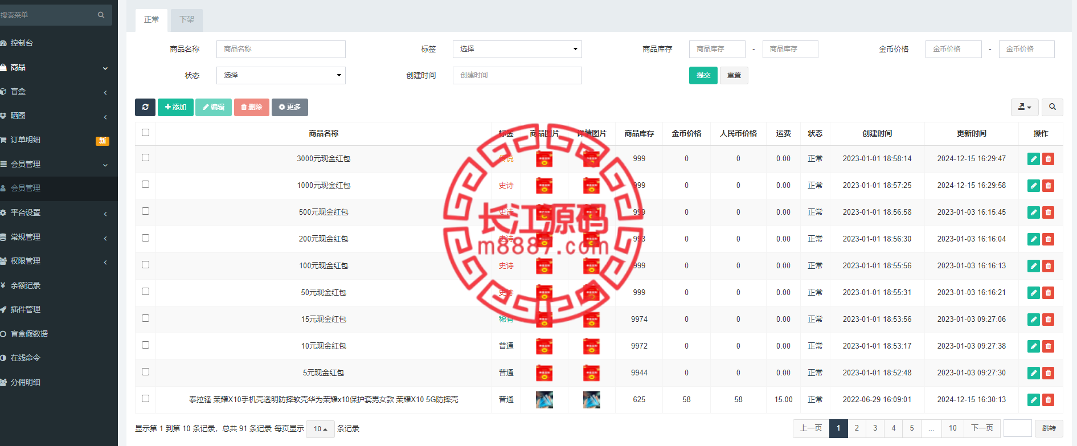Open the 标签 select dropdown
The width and height of the screenshot is (1077, 446).
click(517, 49)
